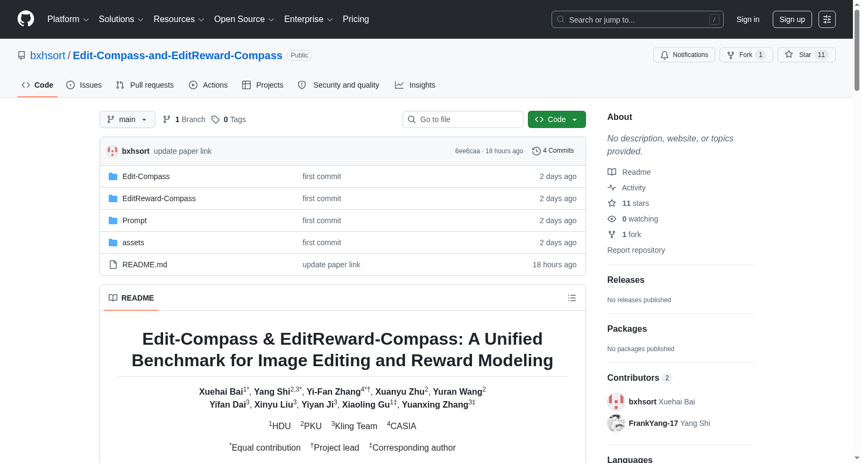Screen dimensions: 861x463
Task: Focus the Search or jump to field
Action: [x=638, y=19]
